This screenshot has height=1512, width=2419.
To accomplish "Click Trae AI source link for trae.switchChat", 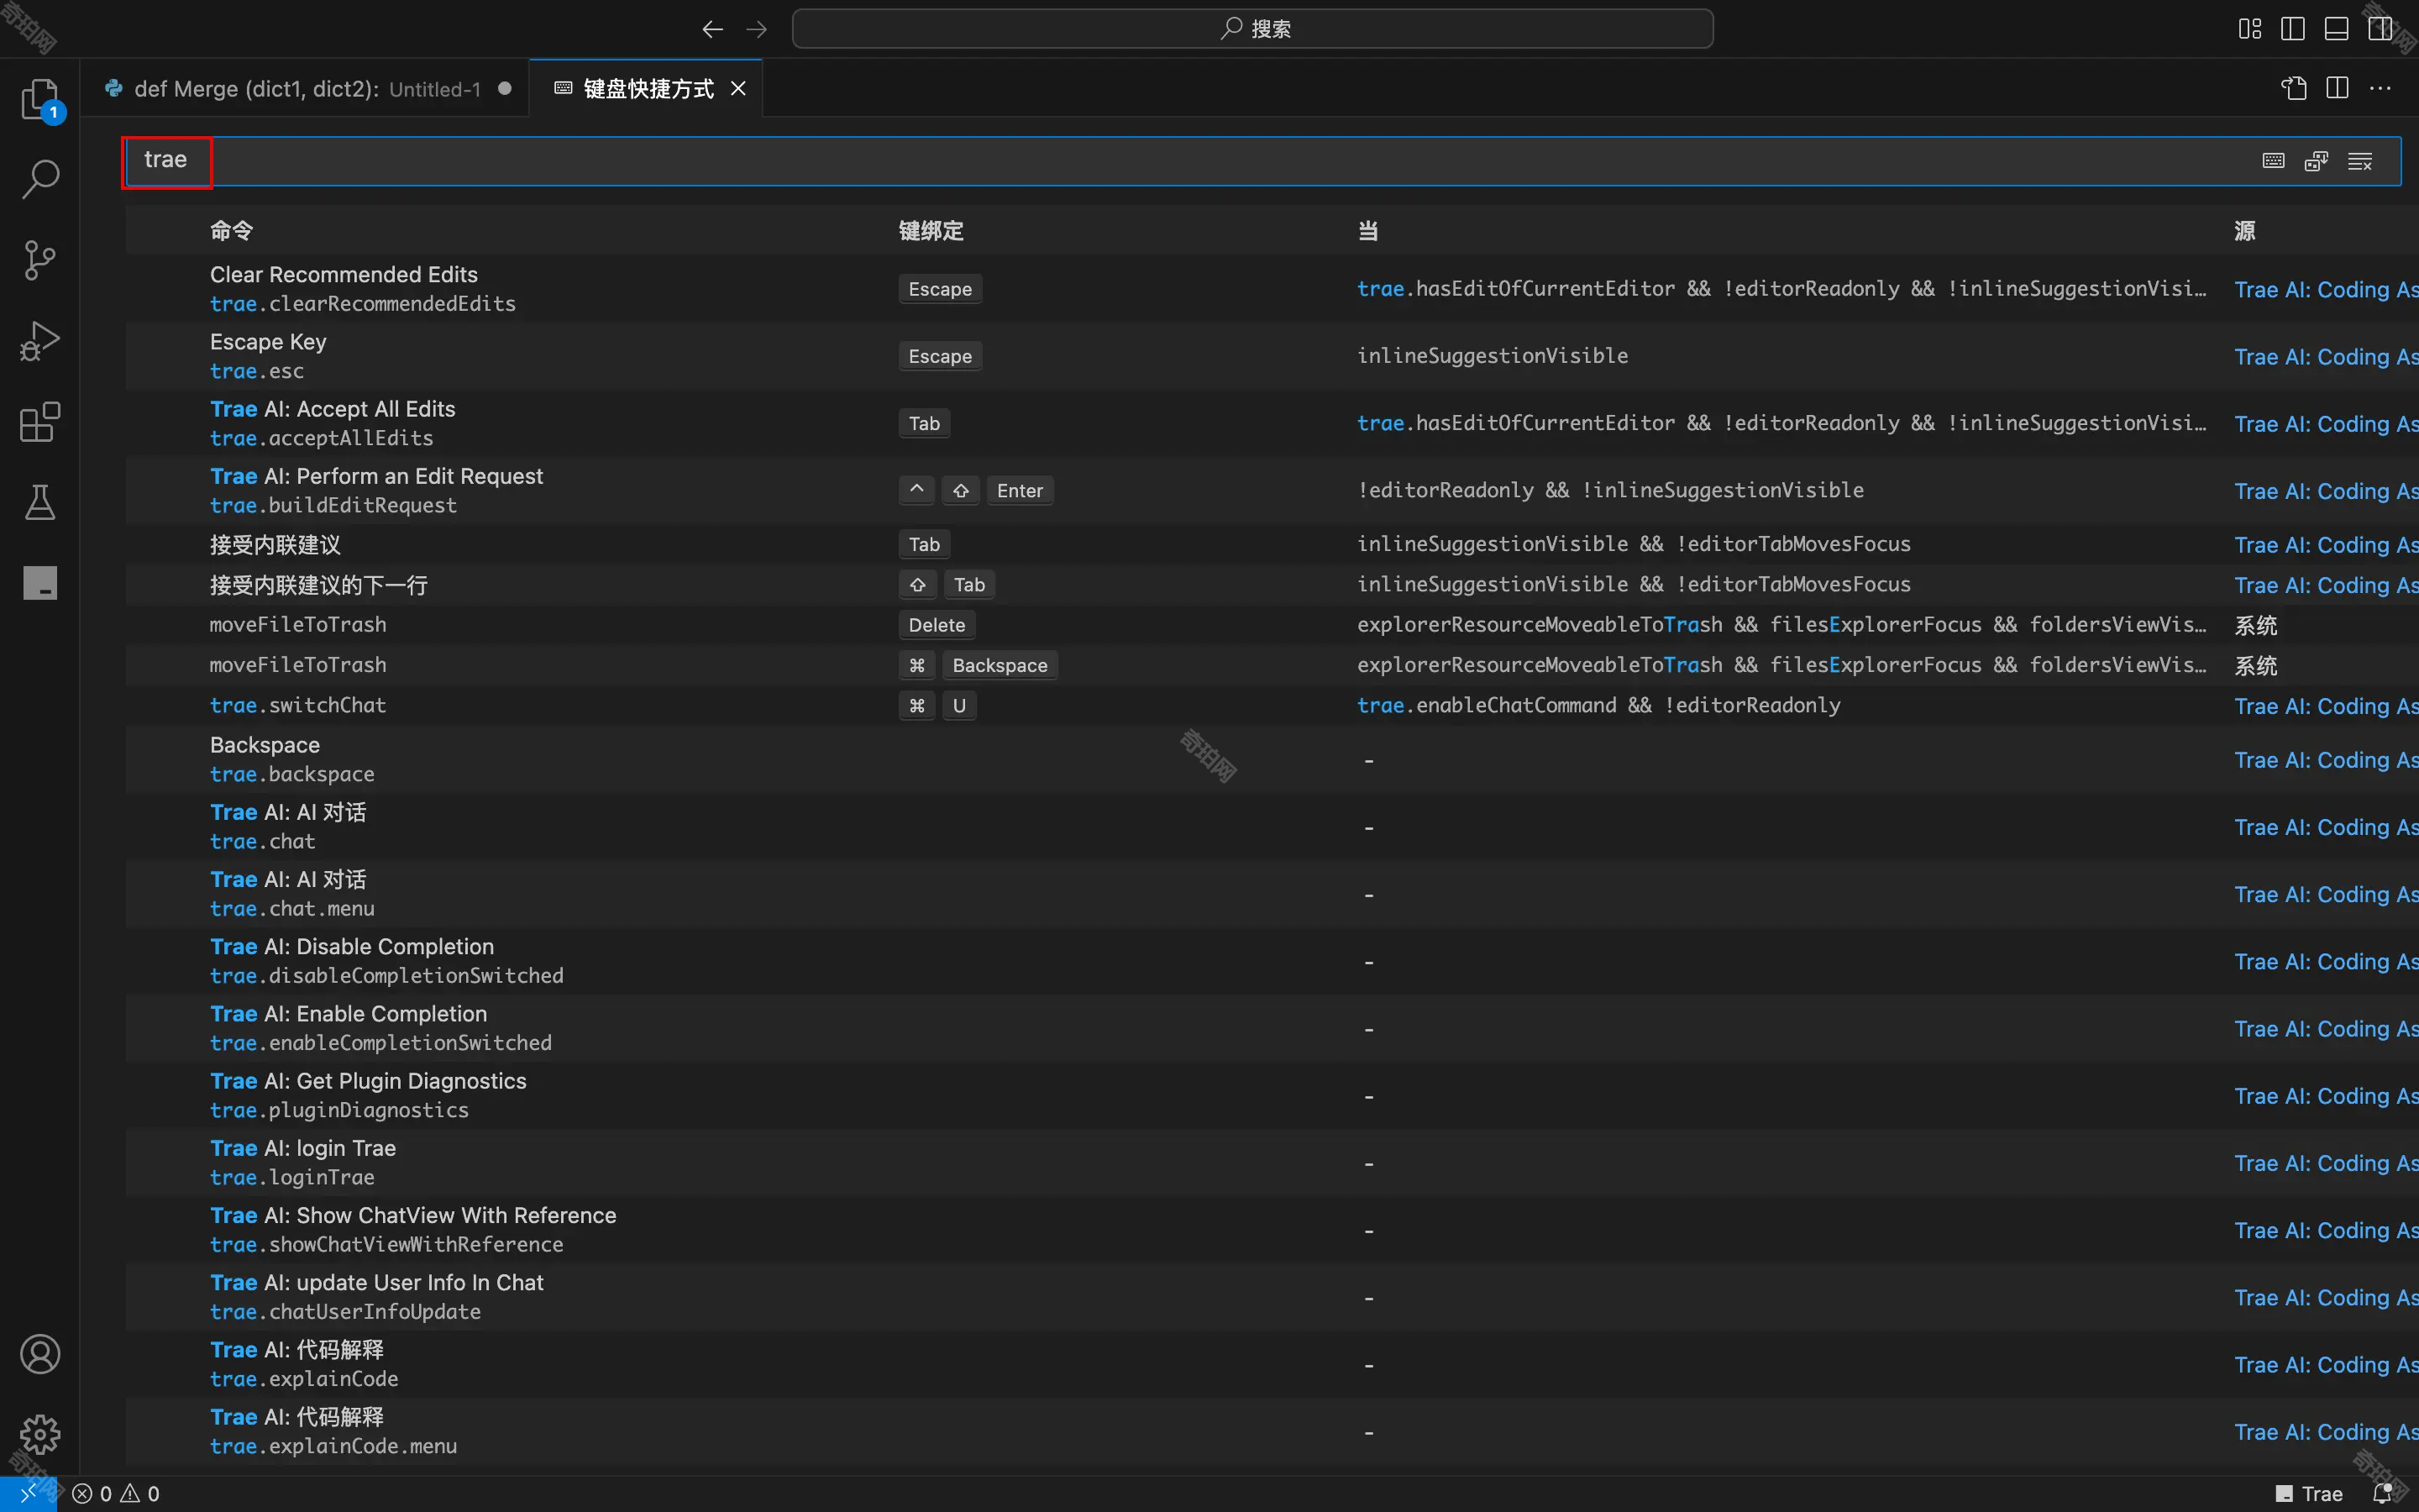I will point(2325,706).
